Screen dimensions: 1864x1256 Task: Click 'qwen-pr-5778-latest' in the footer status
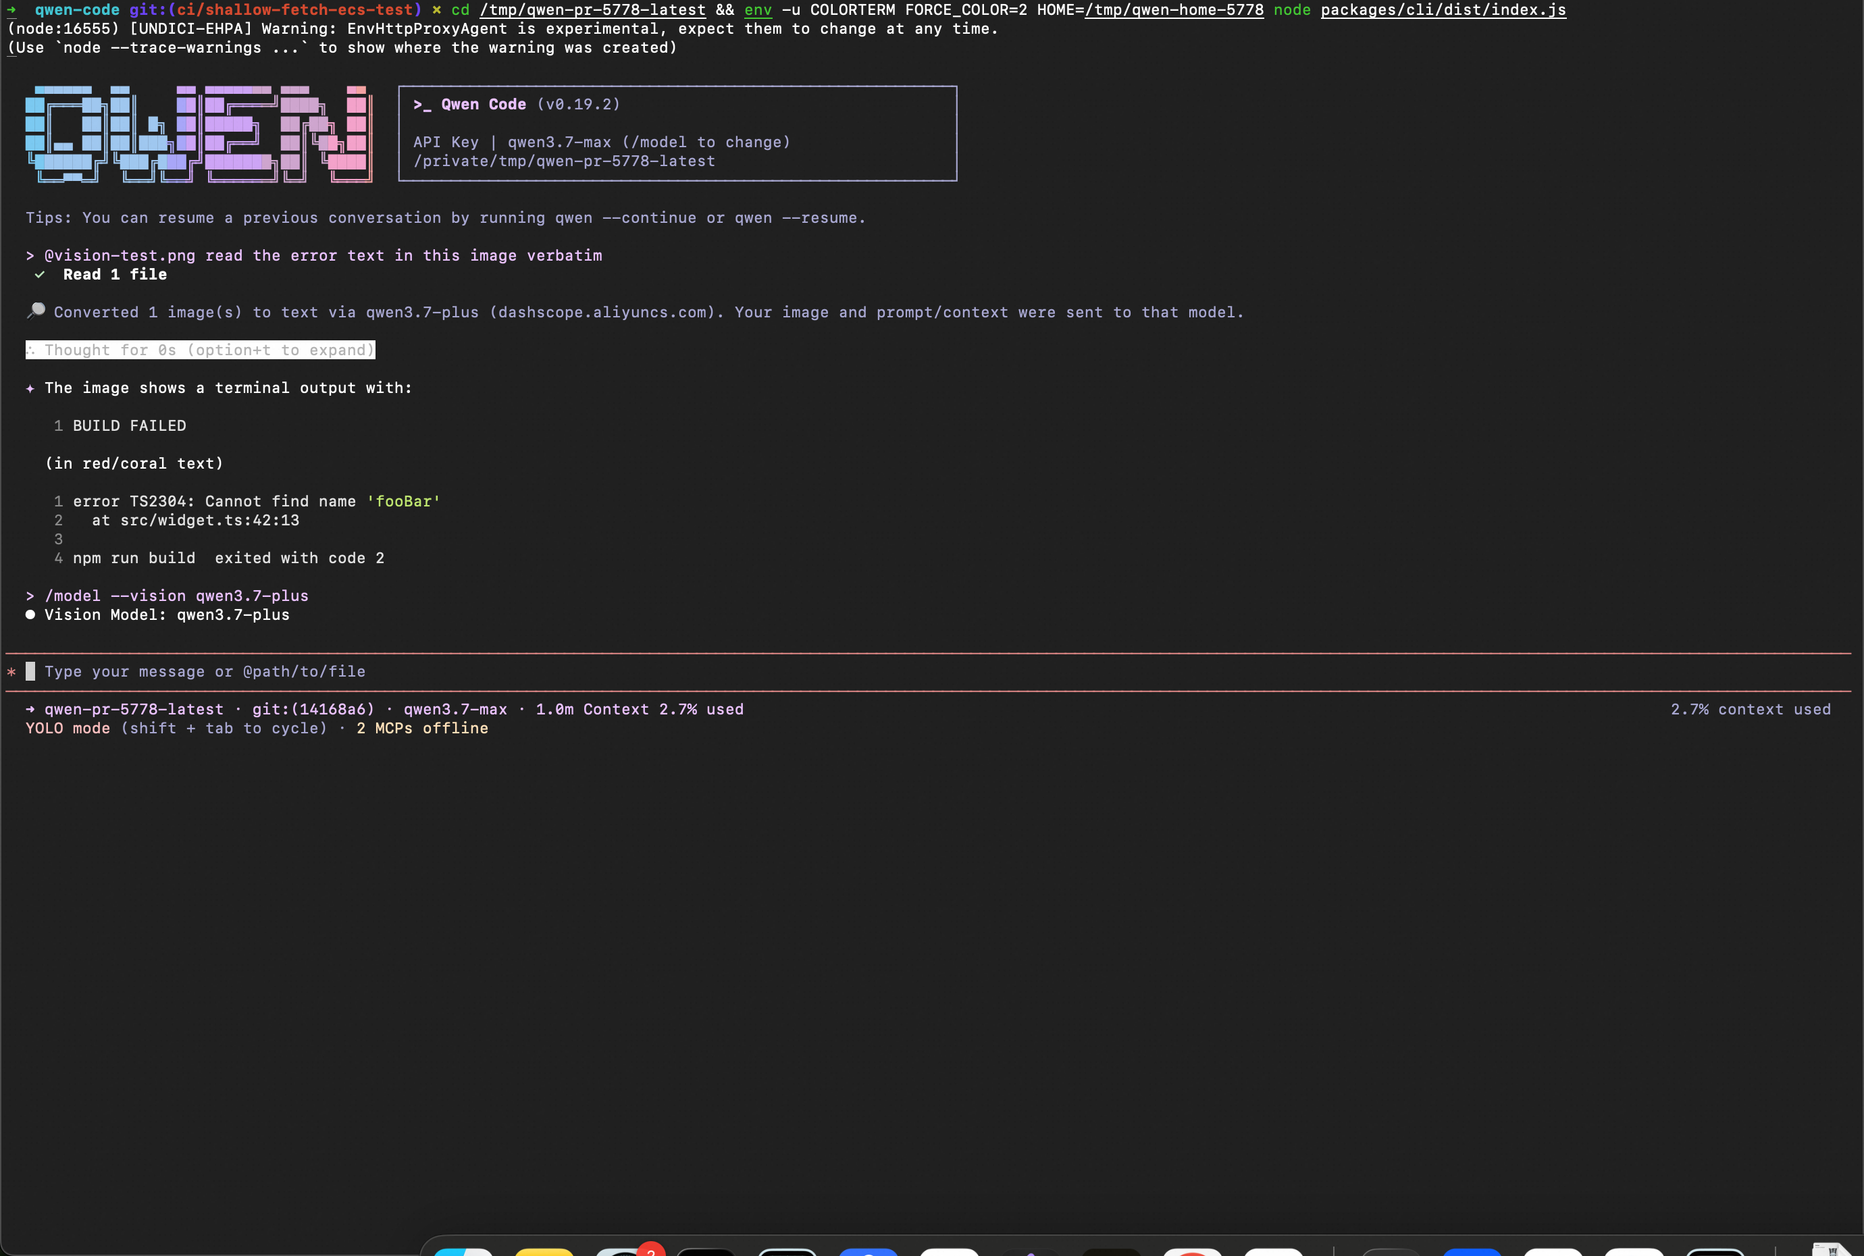pos(134,709)
